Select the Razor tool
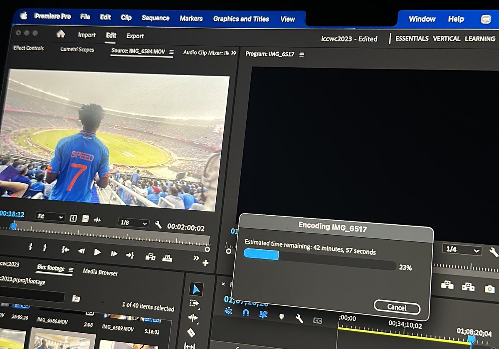Viewport: 499px width, 349px height. pyautogui.click(x=190, y=332)
